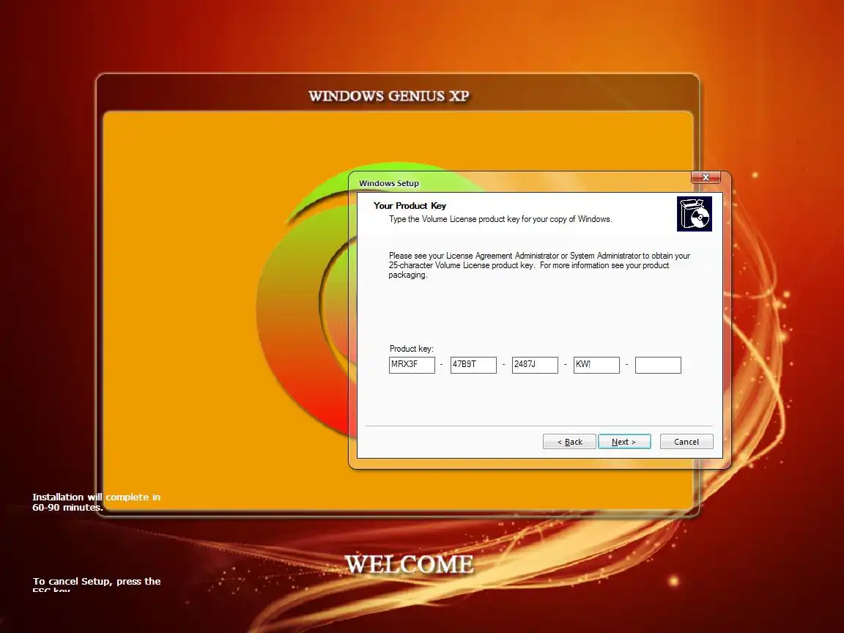Screen dimensions: 844x633
Task: Click the 'Your Product Key' heading
Action: click(x=410, y=206)
